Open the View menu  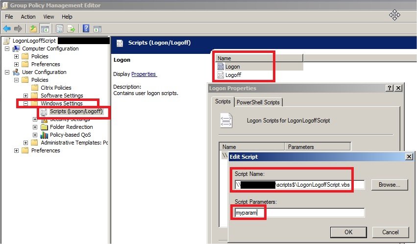49,17
